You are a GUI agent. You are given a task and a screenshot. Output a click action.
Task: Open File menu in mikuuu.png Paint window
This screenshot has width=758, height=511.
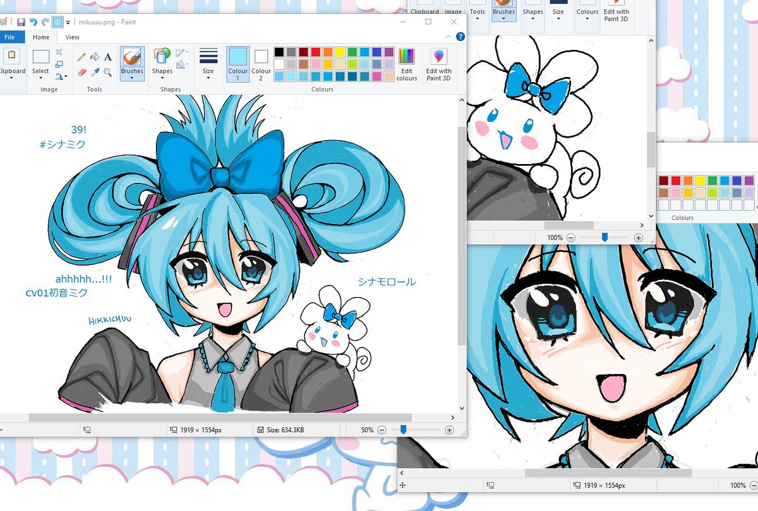11,37
